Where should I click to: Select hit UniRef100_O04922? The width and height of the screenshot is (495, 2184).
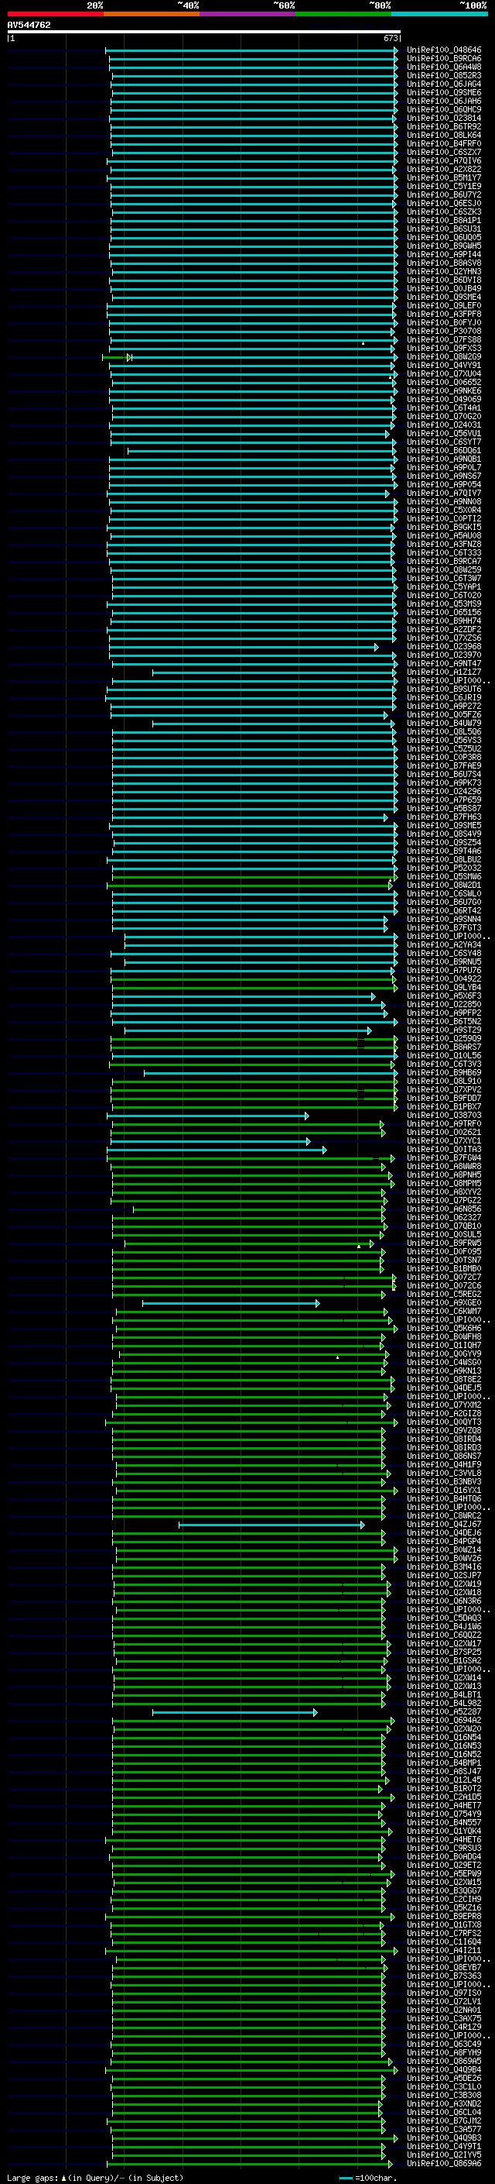click(x=444, y=979)
